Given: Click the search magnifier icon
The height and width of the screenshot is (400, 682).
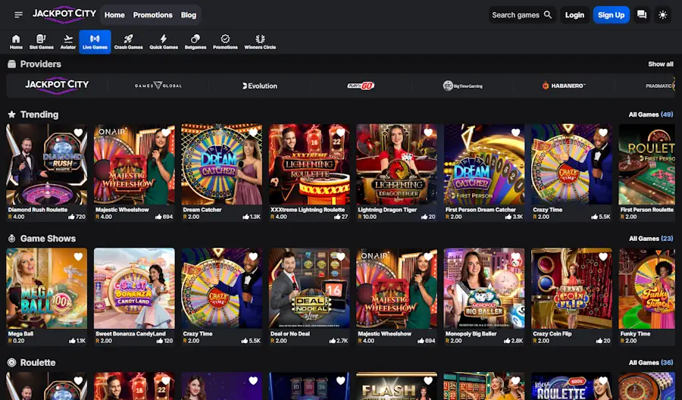Looking at the screenshot, I should [548, 15].
